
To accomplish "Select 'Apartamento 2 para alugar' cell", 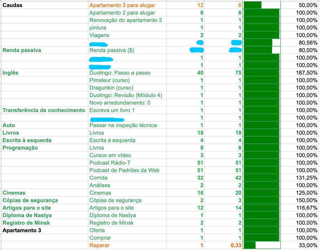I will point(127,13).
